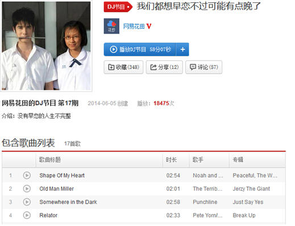The image size is (295, 226).
Task: Open the Shape Of My Heart song title
Action: pyautogui.click(x=62, y=175)
